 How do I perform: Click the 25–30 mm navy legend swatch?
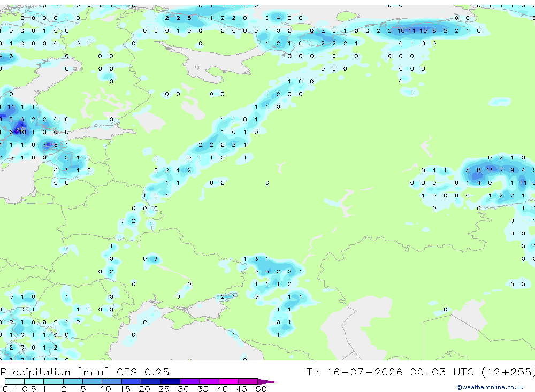pos(170,381)
